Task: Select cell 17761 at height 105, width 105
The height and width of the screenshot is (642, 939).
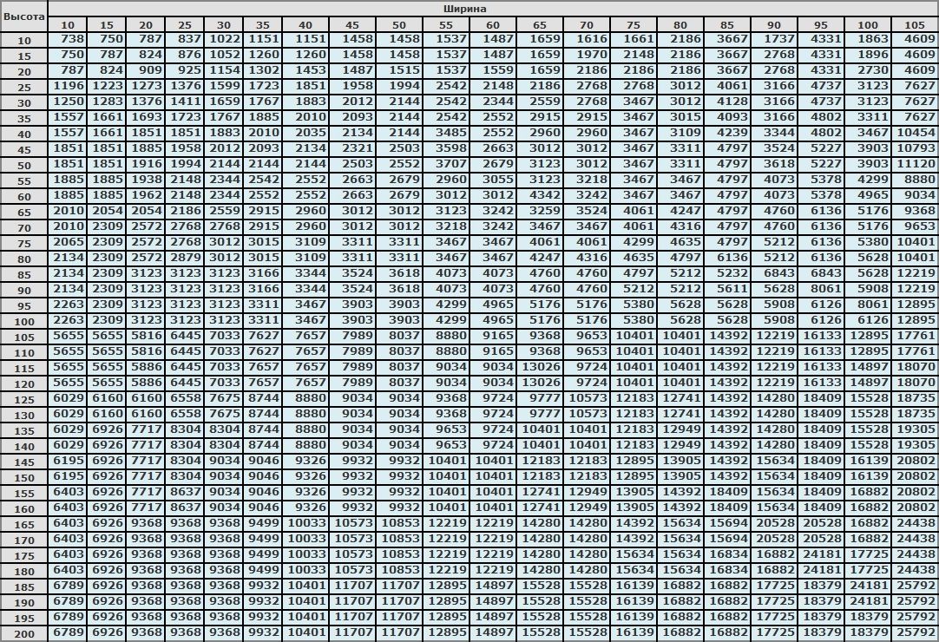Action: [914, 336]
